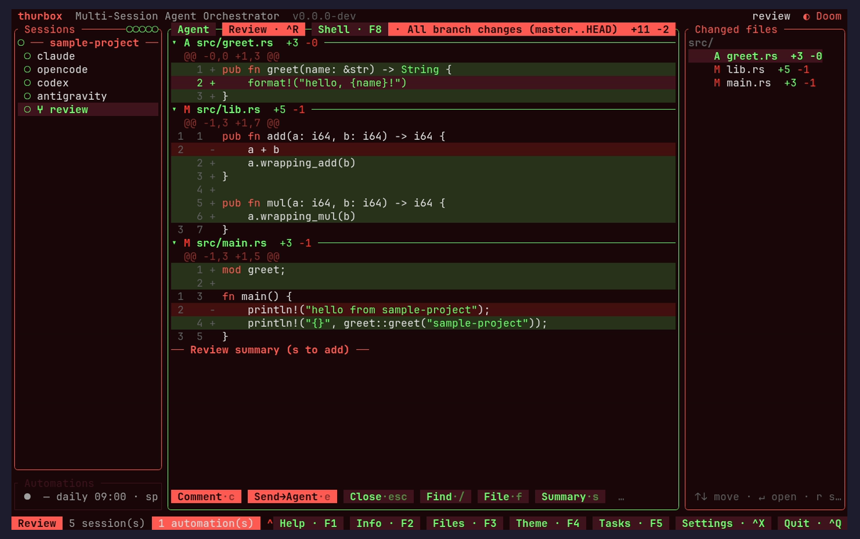Select the codex session
Screen dimensions: 860x539
pos(88,83)
